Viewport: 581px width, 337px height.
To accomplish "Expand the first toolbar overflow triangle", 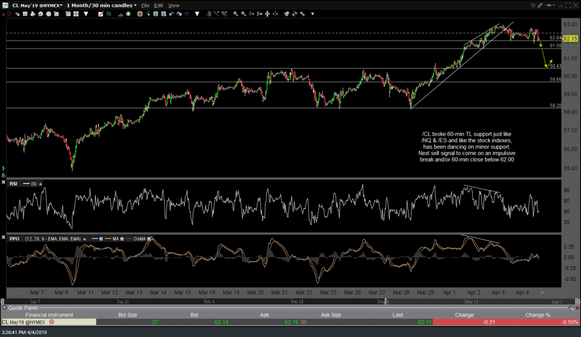I will 86,14.
